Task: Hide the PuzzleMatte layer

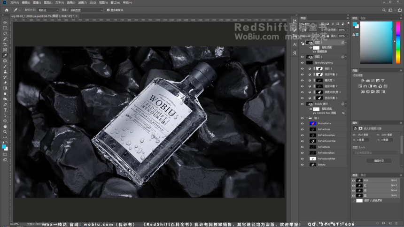Action: (302, 123)
